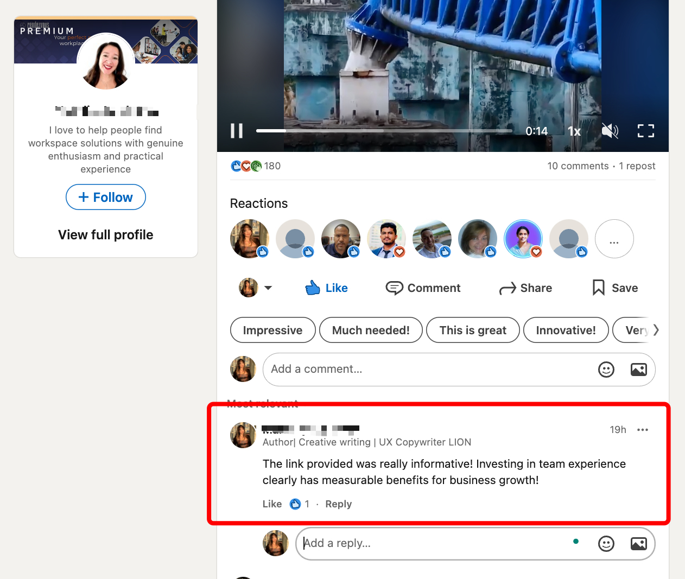Click the Add a comment field
Screen dimensions: 685x579
click(x=380, y=369)
